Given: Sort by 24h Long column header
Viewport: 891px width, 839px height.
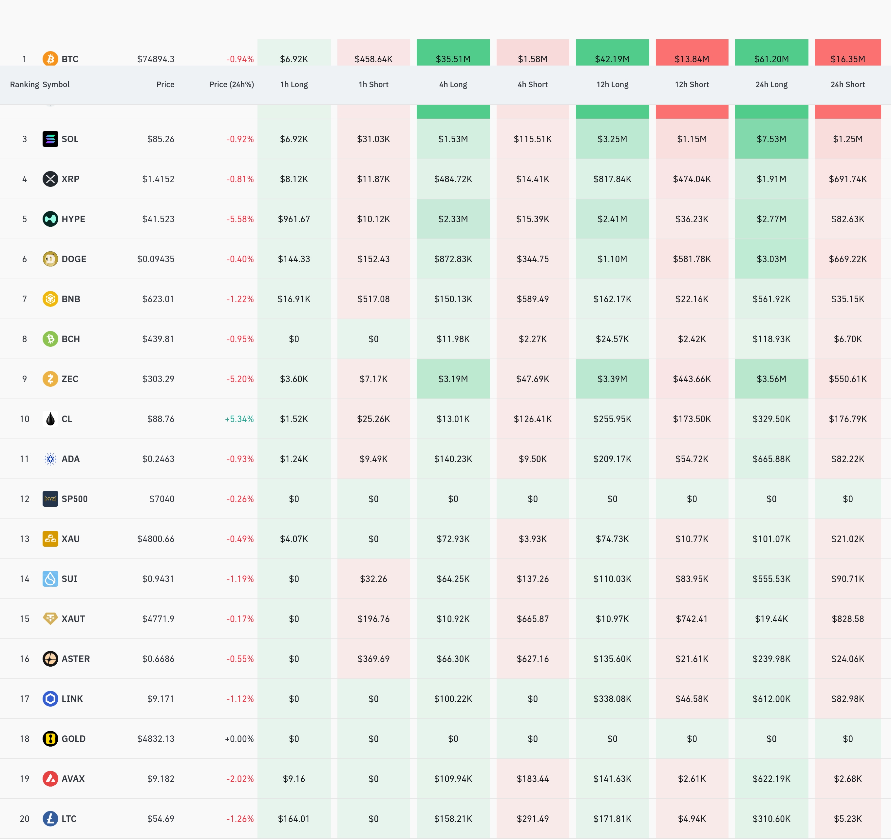Looking at the screenshot, I should (x=771, y=84).
